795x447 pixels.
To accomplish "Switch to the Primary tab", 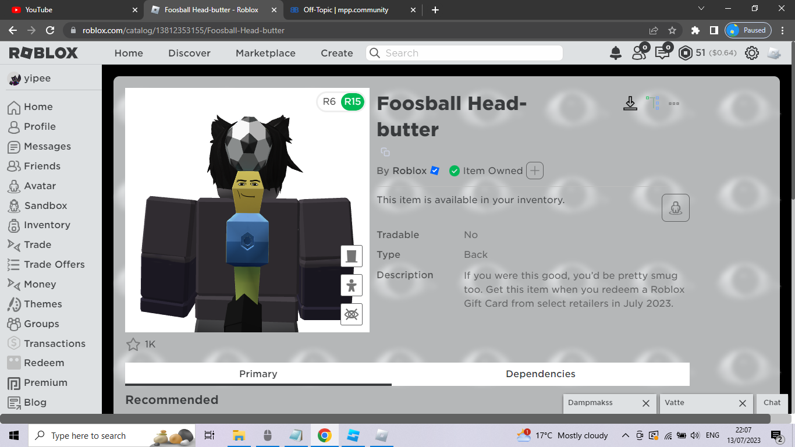I will pyautogui.click(x=258, y=374).
